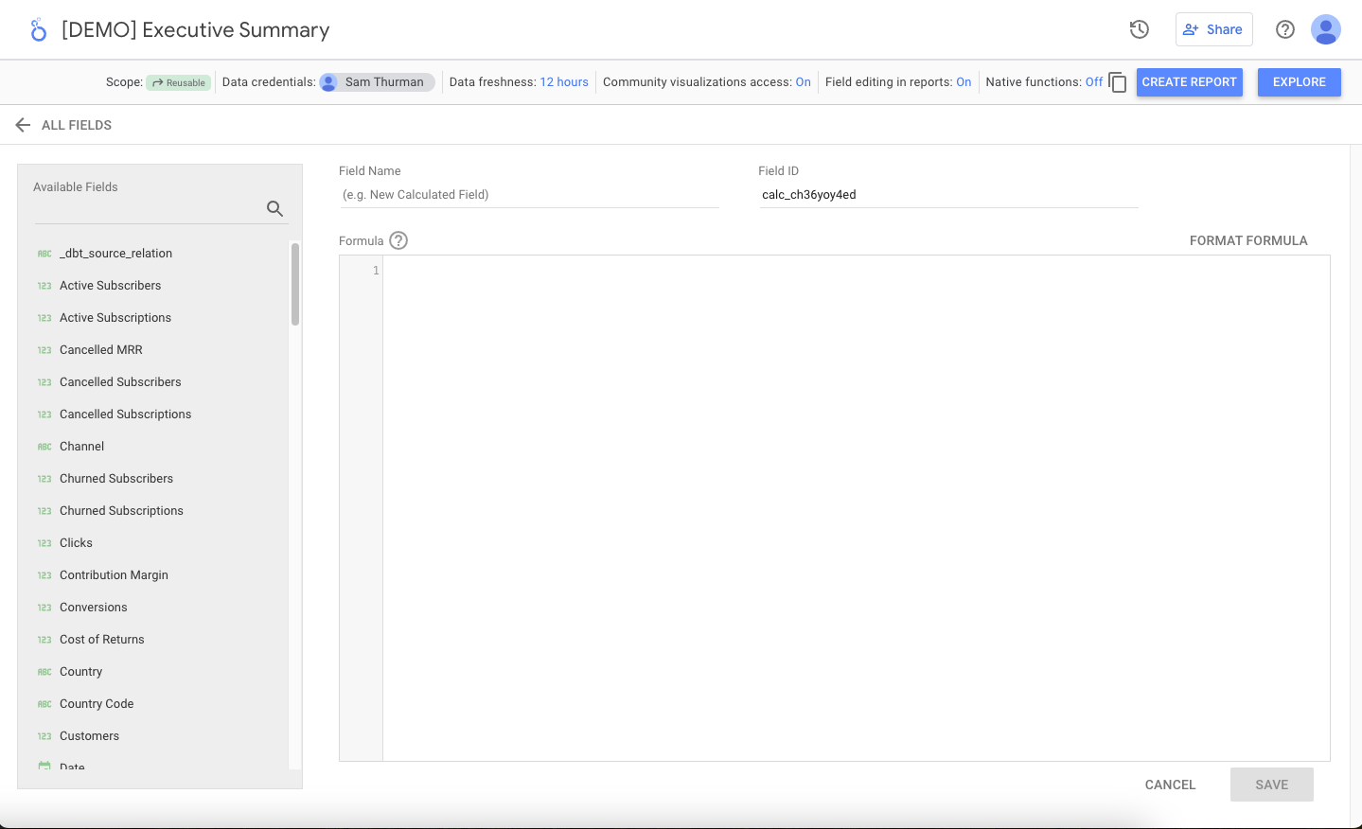Image resolution: width=1362 pixels, height=829 pixels.
Task: Select the Churned Subscriptions field
Action: (x=121, y=511)
